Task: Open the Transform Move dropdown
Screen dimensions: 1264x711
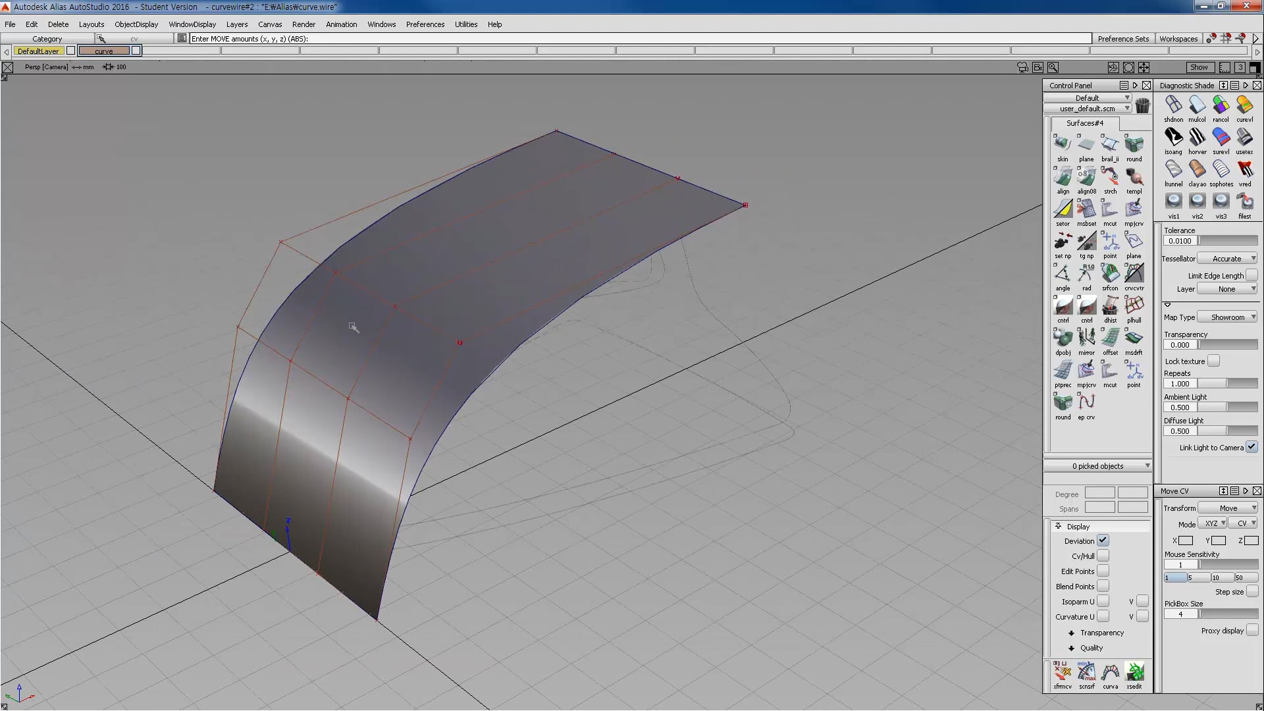Action: pyautogui.click(x=1228, y=508)
